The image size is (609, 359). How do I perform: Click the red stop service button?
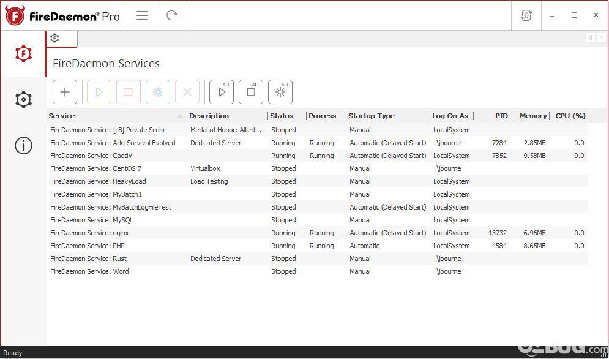pyautogui.click(x=129, y=92)
